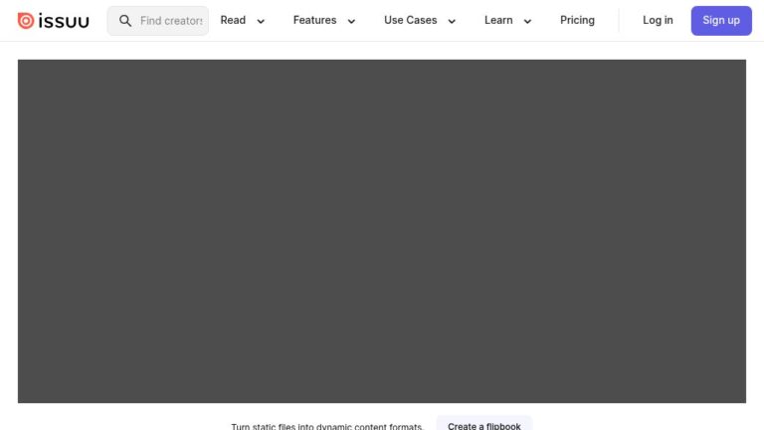Click the dark document viewer area
The width and height of the screenshot is (764, 430).
(382, 231)
